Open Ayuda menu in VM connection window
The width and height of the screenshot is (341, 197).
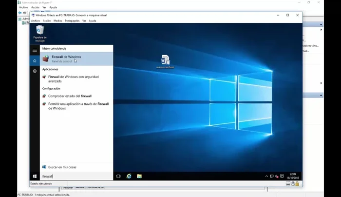93,21
